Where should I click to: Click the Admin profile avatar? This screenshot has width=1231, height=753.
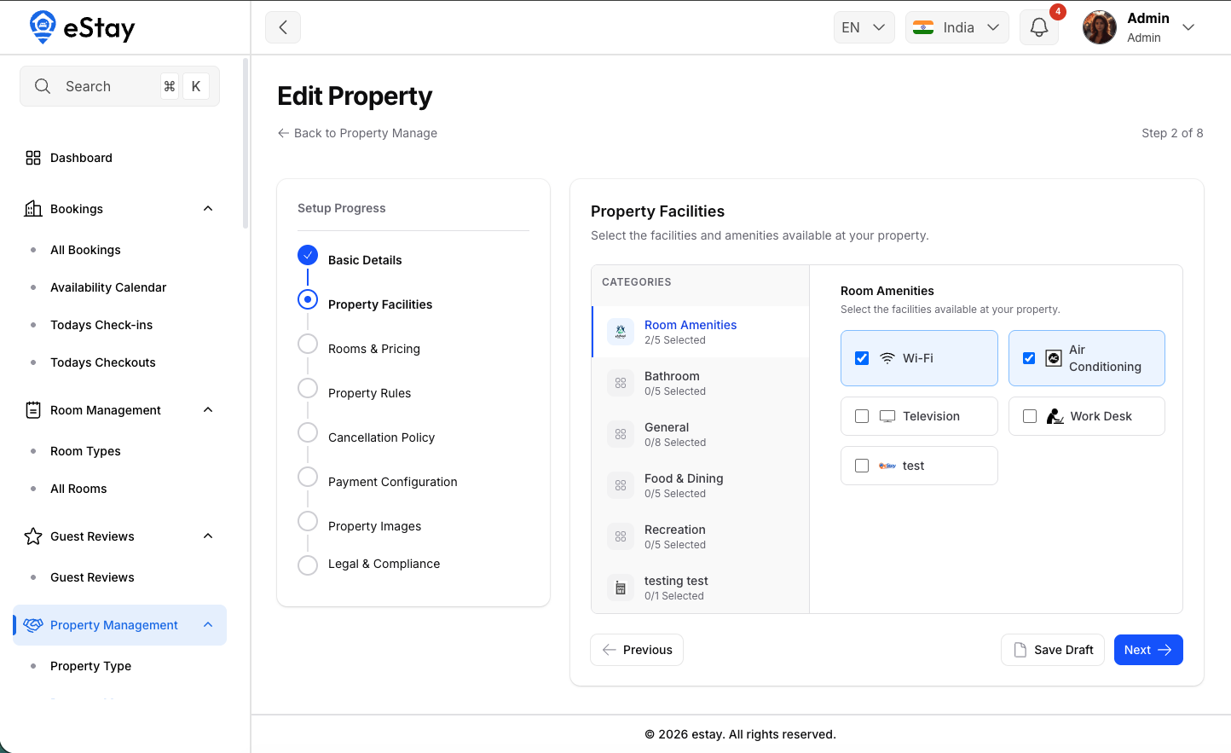pos(1100,27)
